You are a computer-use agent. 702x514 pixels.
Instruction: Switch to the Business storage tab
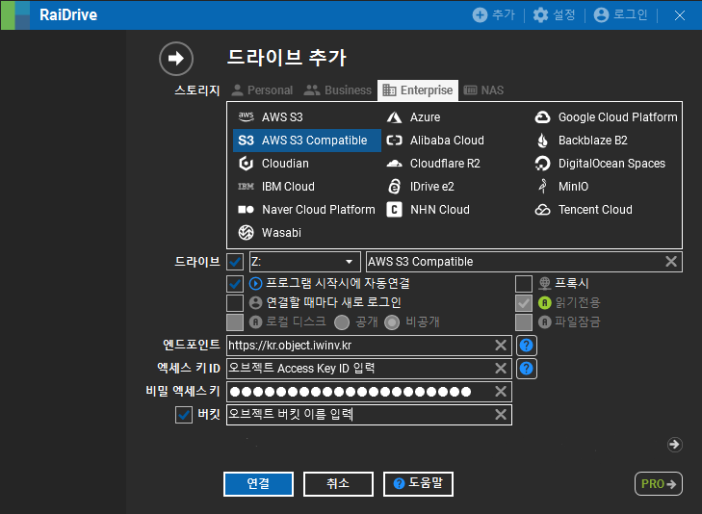tap(338, 90)
